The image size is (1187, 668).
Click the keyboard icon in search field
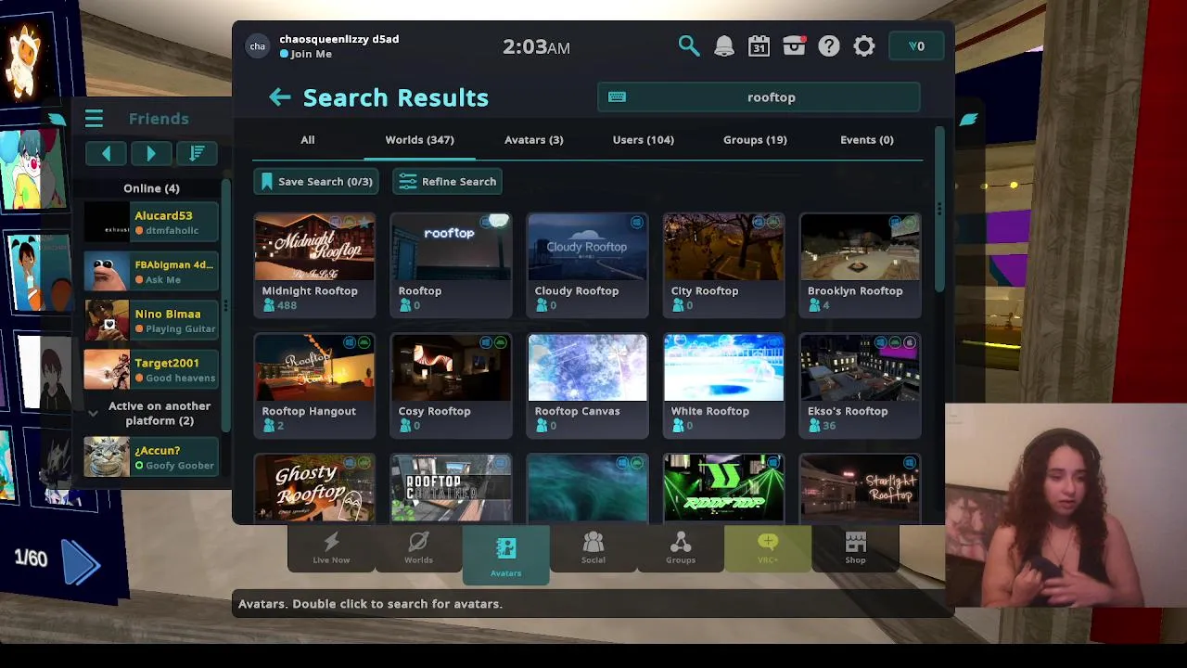(617, 97)
